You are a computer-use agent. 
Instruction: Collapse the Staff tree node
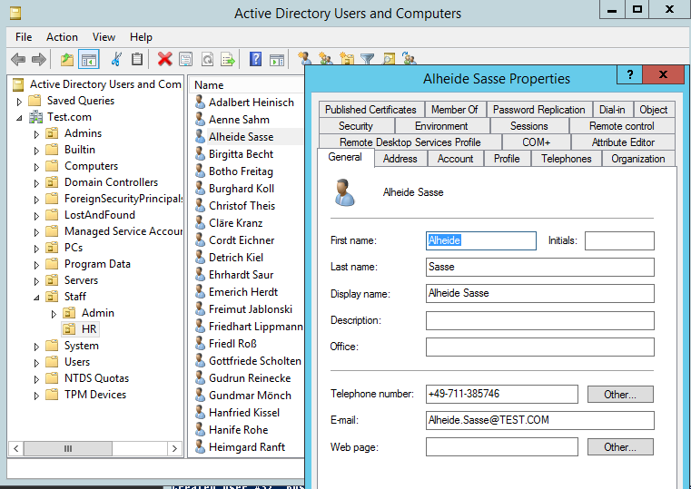click(x=36, y=298)
